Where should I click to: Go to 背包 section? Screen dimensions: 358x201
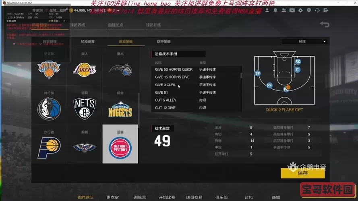(x=248, y=197)
